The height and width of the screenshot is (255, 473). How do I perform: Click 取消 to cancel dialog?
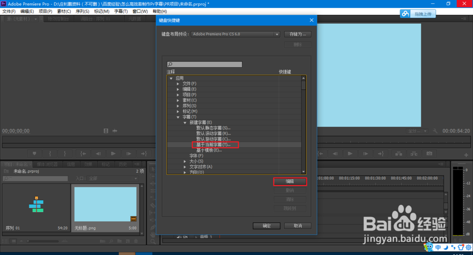click(298, 226)
